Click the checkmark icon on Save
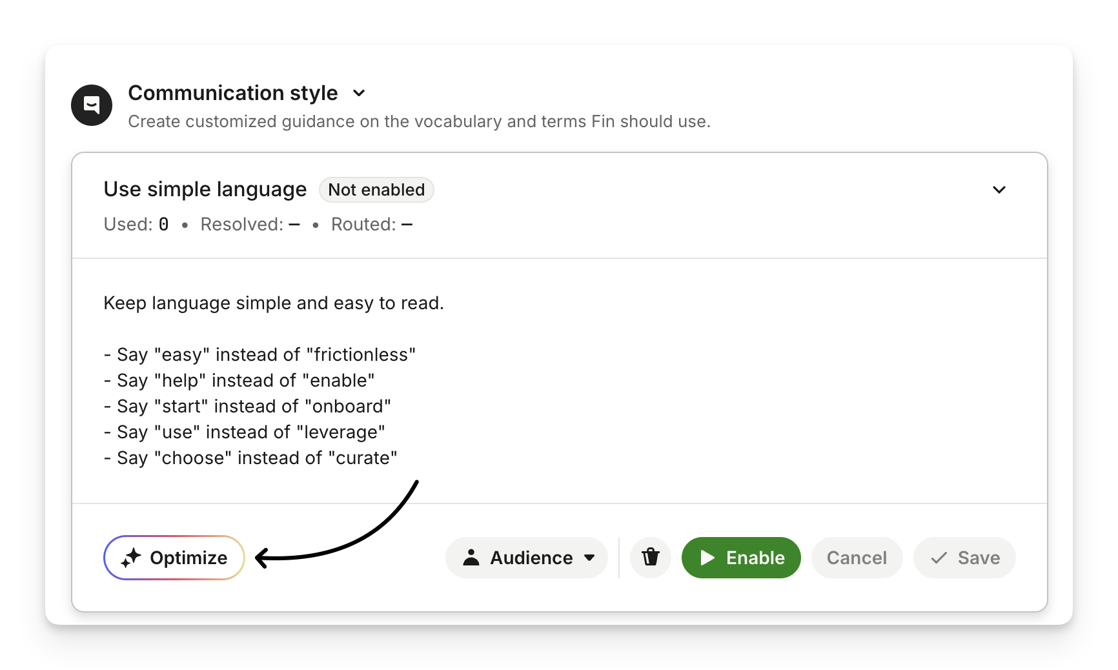Screen dimensions: 1118x670 point(939,558)
